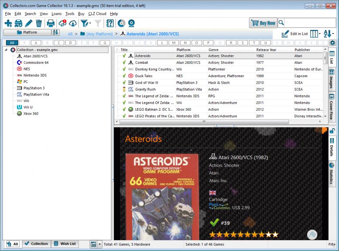339x251 pixels.
Task: Toggle collection status icon for Gravity Rush
Action: [124, 89]
